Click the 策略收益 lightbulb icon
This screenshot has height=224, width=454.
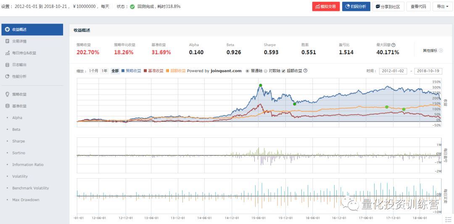click(x=7, y=94)
